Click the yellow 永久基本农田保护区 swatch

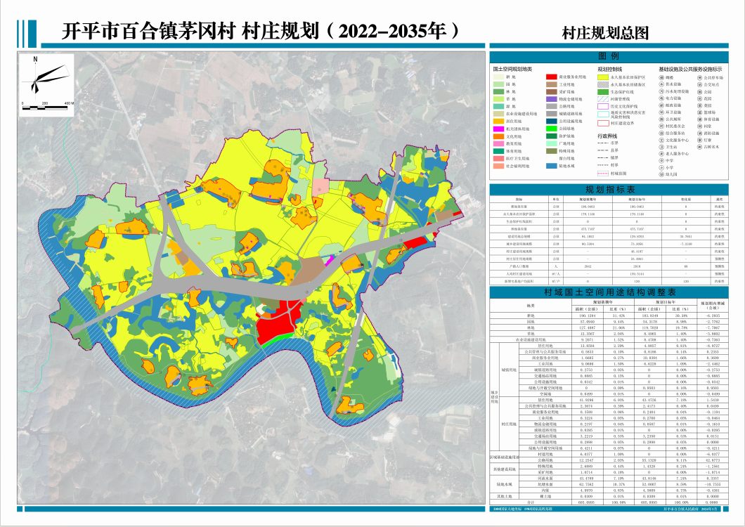[603, 77]
